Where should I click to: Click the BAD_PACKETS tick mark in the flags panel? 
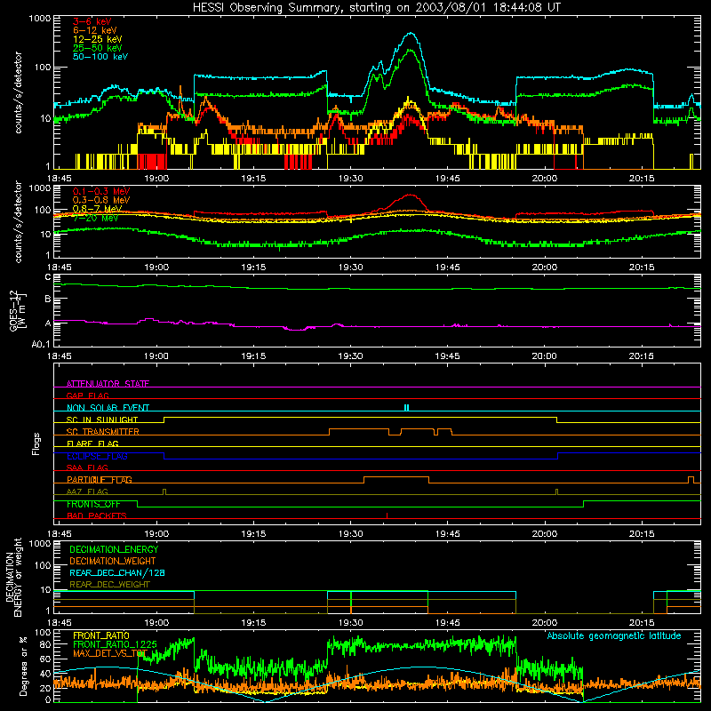coord(387,515)
